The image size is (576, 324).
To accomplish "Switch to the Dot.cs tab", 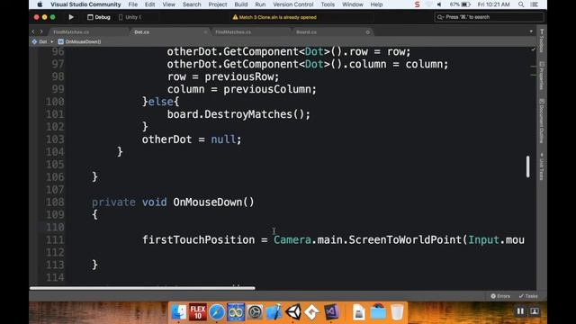I will (x=142, y=32).
